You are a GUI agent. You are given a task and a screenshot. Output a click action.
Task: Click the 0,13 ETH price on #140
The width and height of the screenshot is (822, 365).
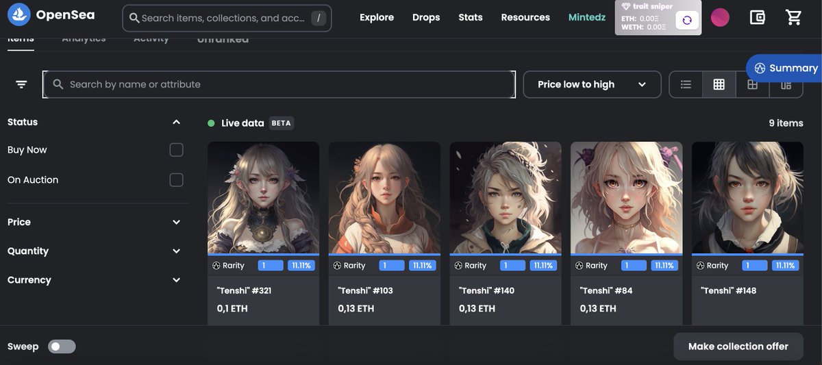click(477, 309)
